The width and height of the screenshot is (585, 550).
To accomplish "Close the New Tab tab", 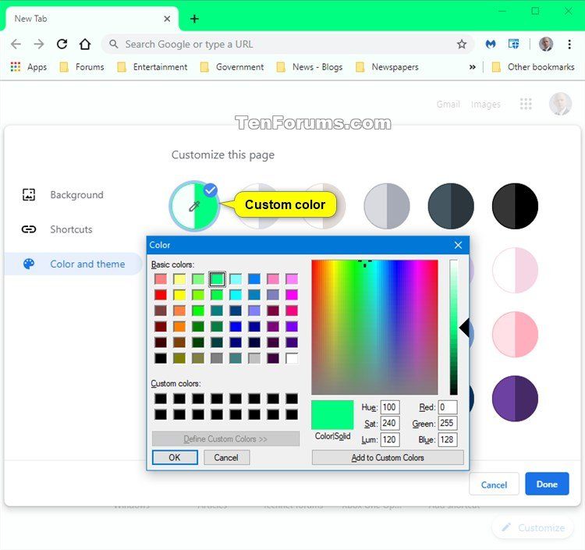I will pyautogui.click(x=167, y=19).
